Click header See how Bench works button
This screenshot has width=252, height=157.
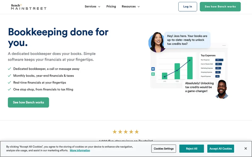(220, 7)
